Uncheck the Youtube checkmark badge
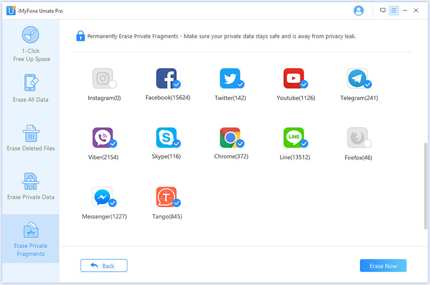This screenshot has width=430, height=285. [x=304, y=84]
